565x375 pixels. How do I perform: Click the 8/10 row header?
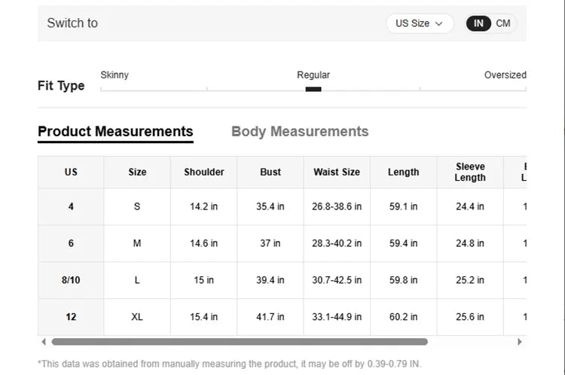click(71, 280)
